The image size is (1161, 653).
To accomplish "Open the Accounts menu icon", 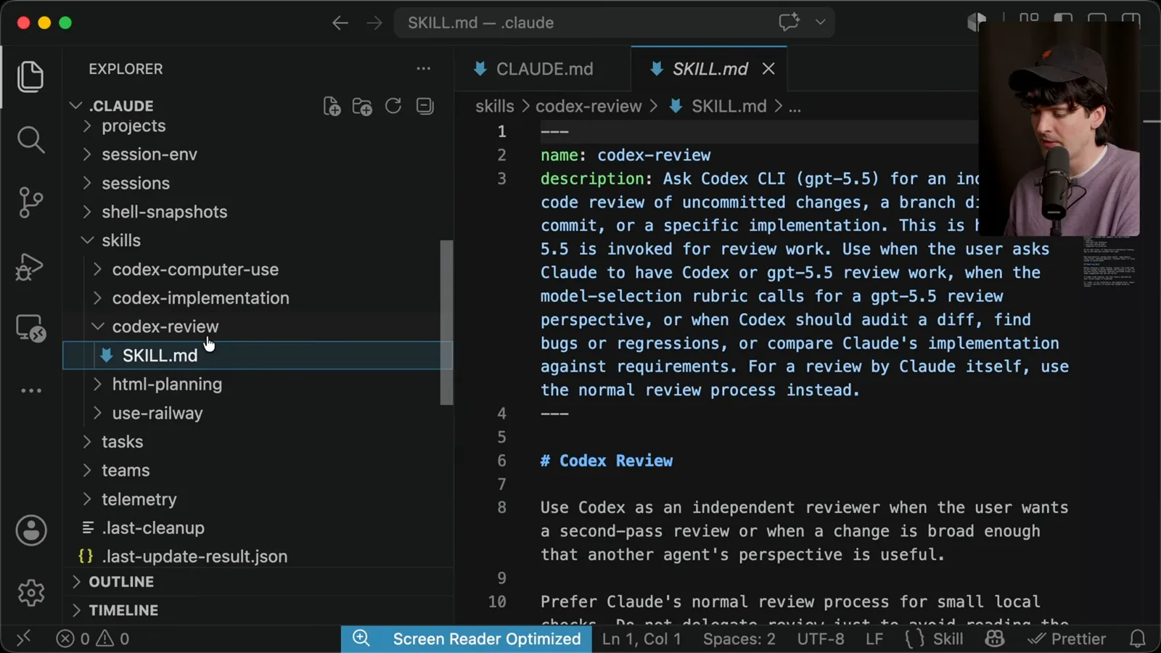I will point(31,530).
